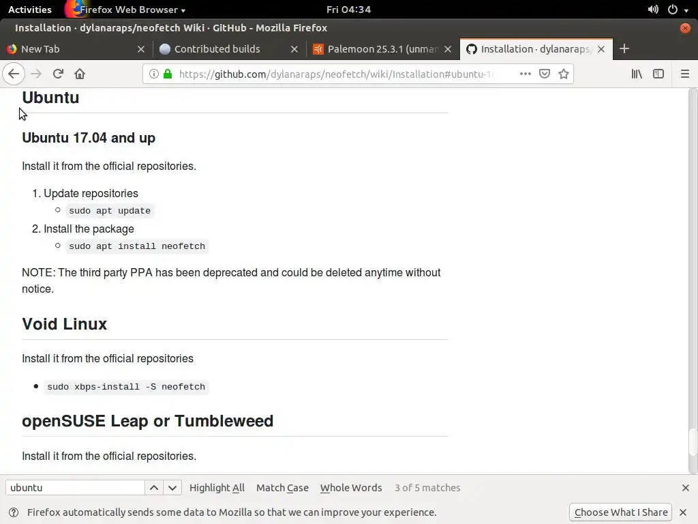Show site information icon in address bar
This screenshot has height=524, width=698.
pos(153,74)
